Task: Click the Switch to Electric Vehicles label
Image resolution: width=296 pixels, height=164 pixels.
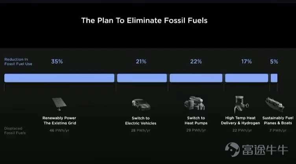Action: 141,121
